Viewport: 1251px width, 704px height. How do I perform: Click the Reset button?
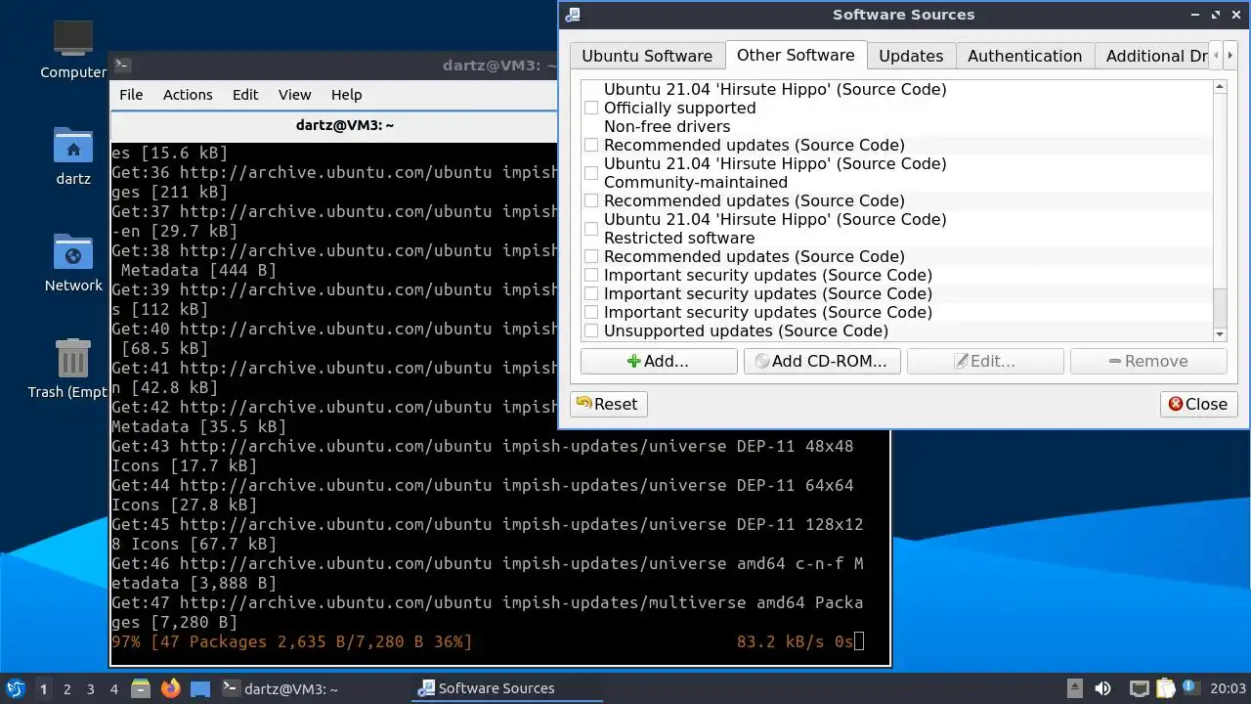point(609,404)
